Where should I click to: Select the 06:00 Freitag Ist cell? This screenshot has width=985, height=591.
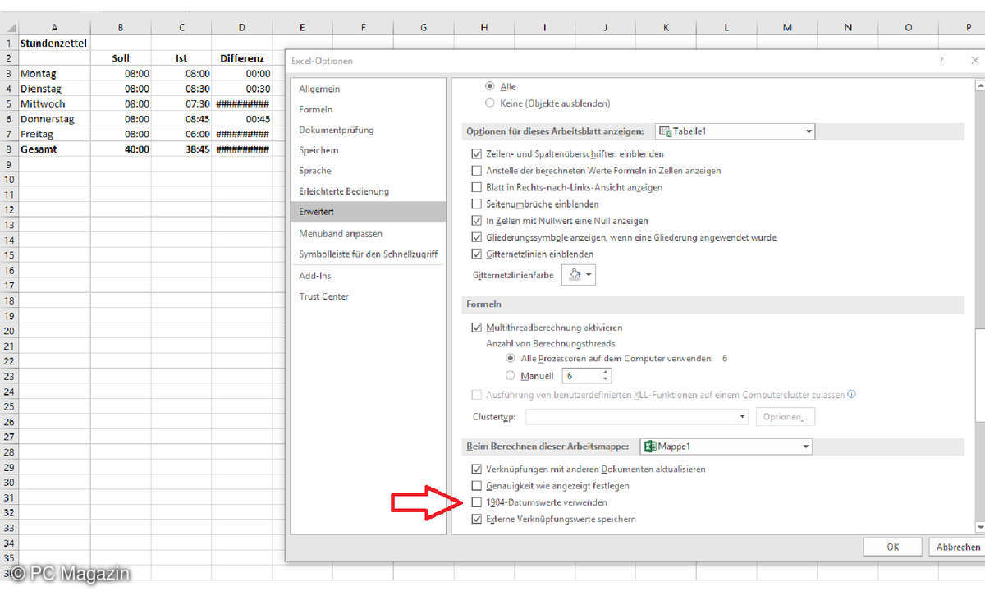181,134
